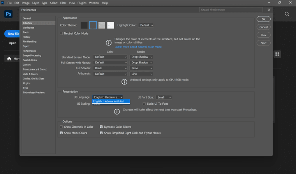
Task: Click the Artboard settings info icon
Action: click(x=124, y=82)
